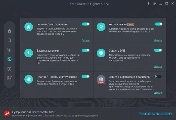Click Детали link for Анти-слежка
This screenshot has height=120, width=176.
coord(158,40)
